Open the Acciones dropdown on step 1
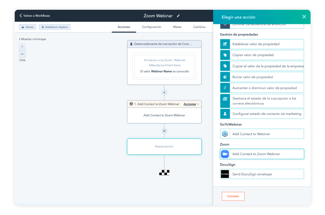Screen dimensions: 325x215 pos(191,104)
